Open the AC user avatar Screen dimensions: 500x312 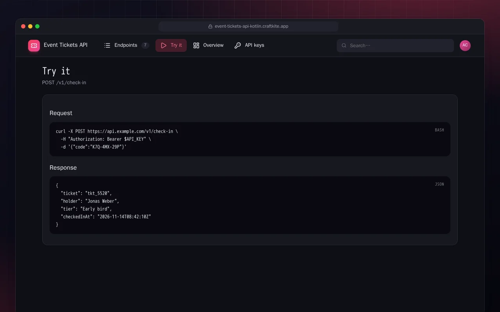coord(465,46)
